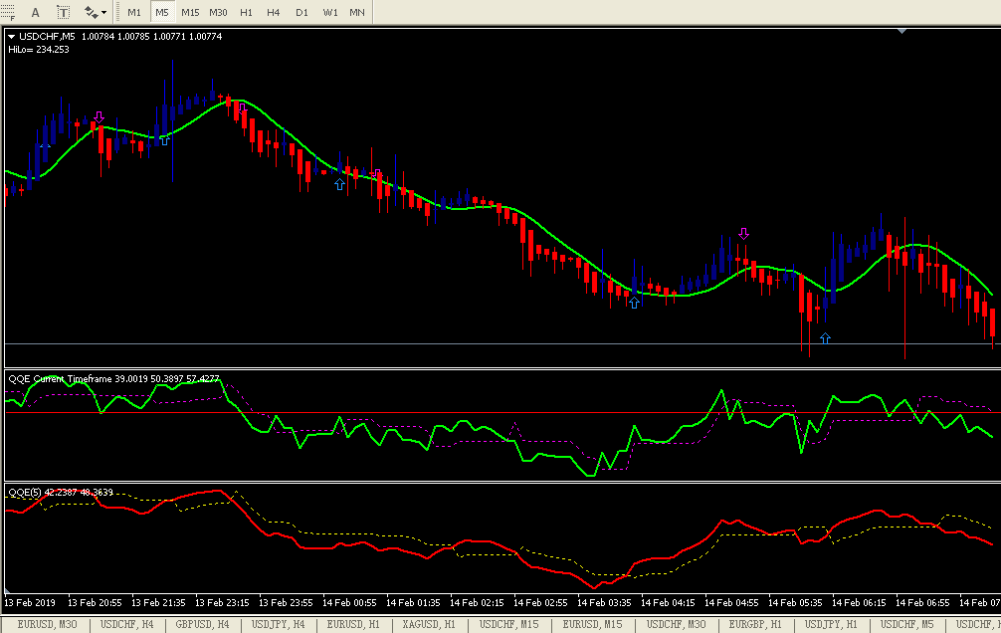This screenshot has width=1001, height=633.
Task: Click the HiLo= 234.253 indicator label
Action: click(38, 49)
